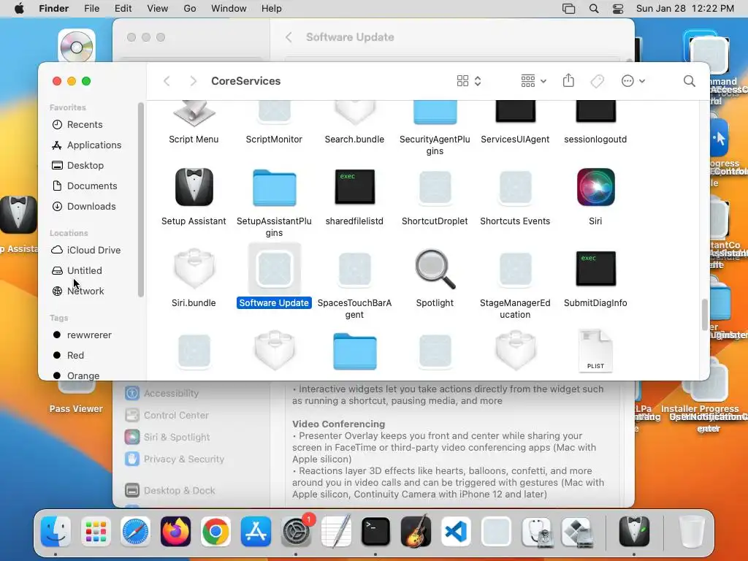Go back in the Software Update window
This screenshot has height=561, width=748.
click(x=289, y=37)
